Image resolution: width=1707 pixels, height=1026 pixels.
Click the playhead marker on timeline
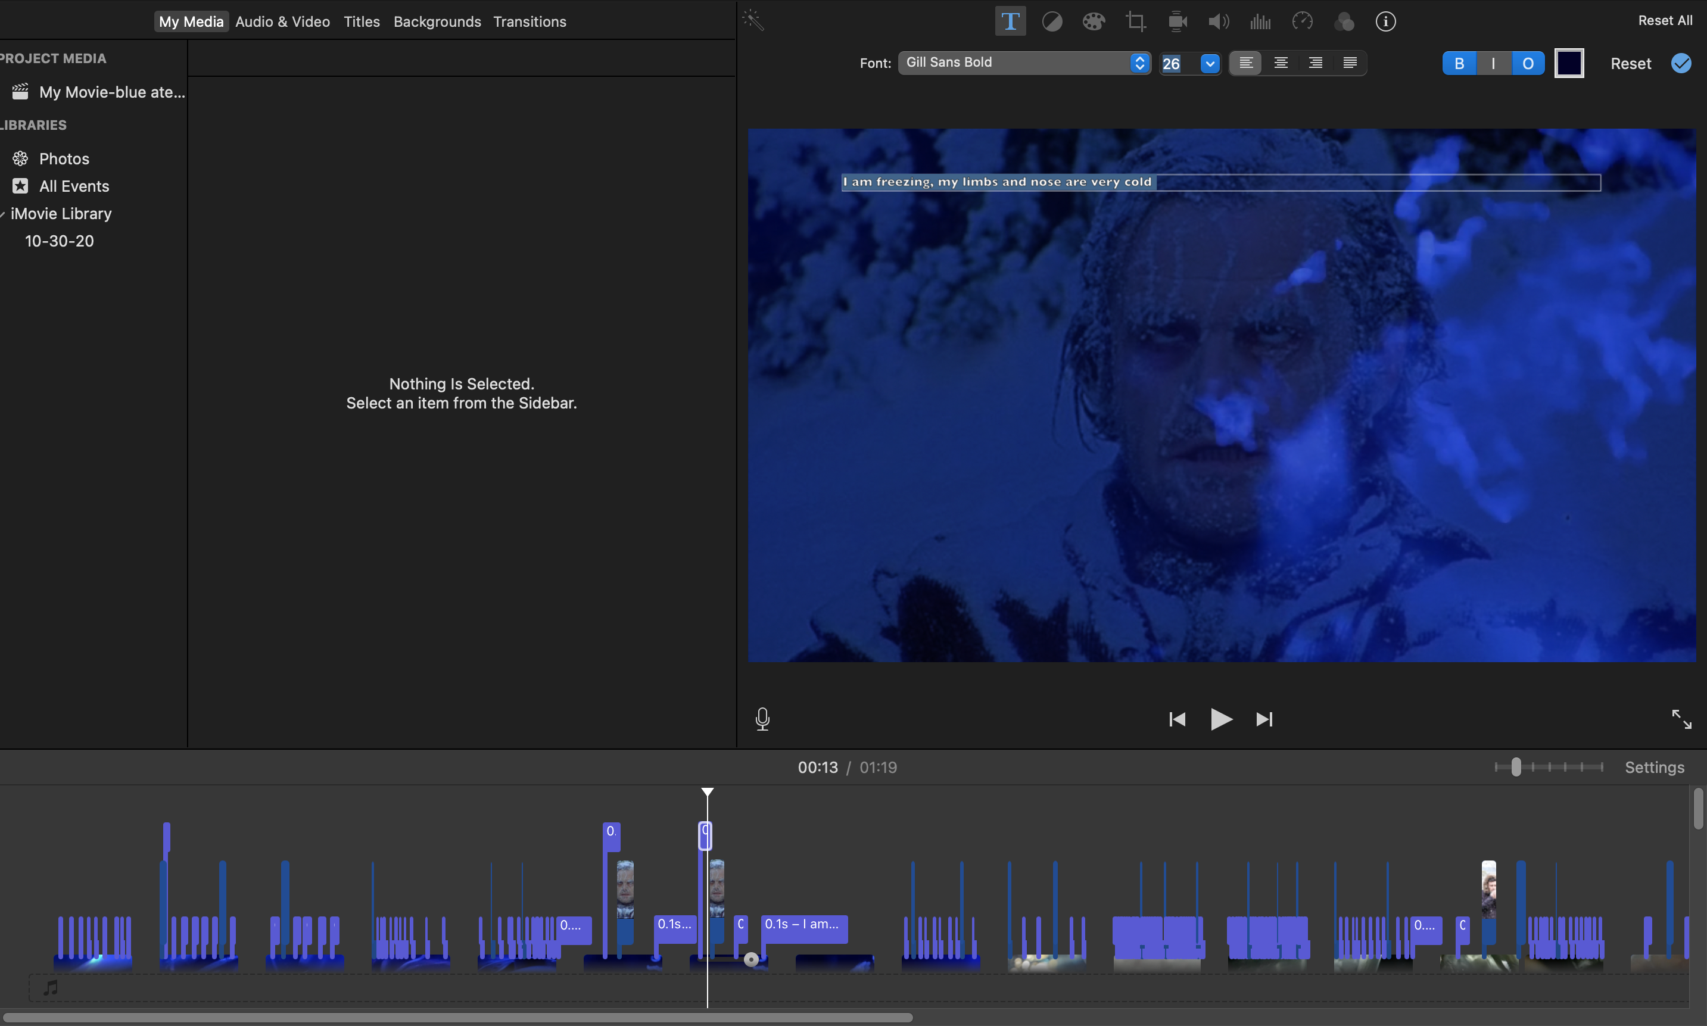coord(706,793)
